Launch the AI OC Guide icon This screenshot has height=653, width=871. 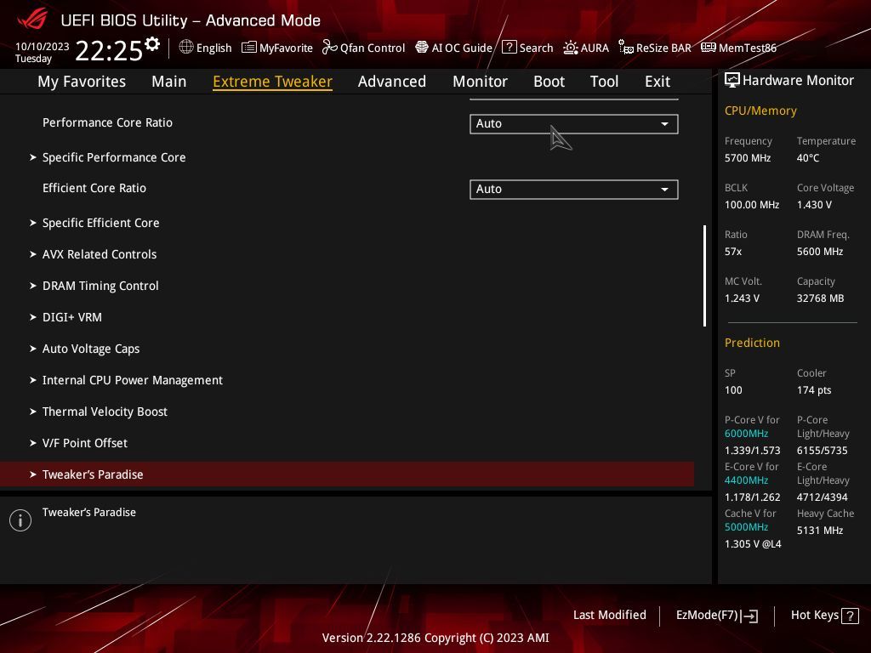pyautogui.click(x=422, y=48)
